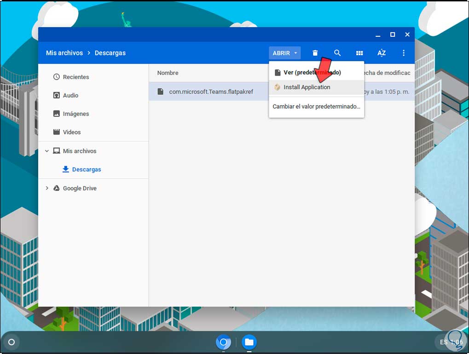Click the Imágenes picture icon

(x=56, y=114)
